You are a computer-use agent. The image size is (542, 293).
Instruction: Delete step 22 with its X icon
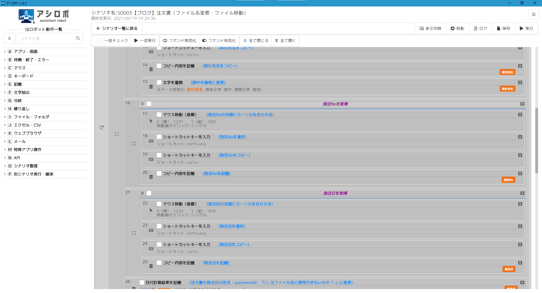pos(520,204)
